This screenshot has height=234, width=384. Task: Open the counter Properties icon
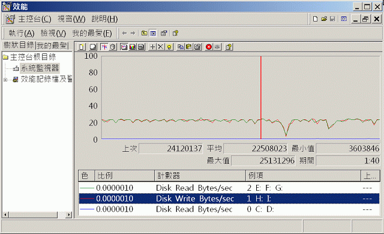[197, 47]
